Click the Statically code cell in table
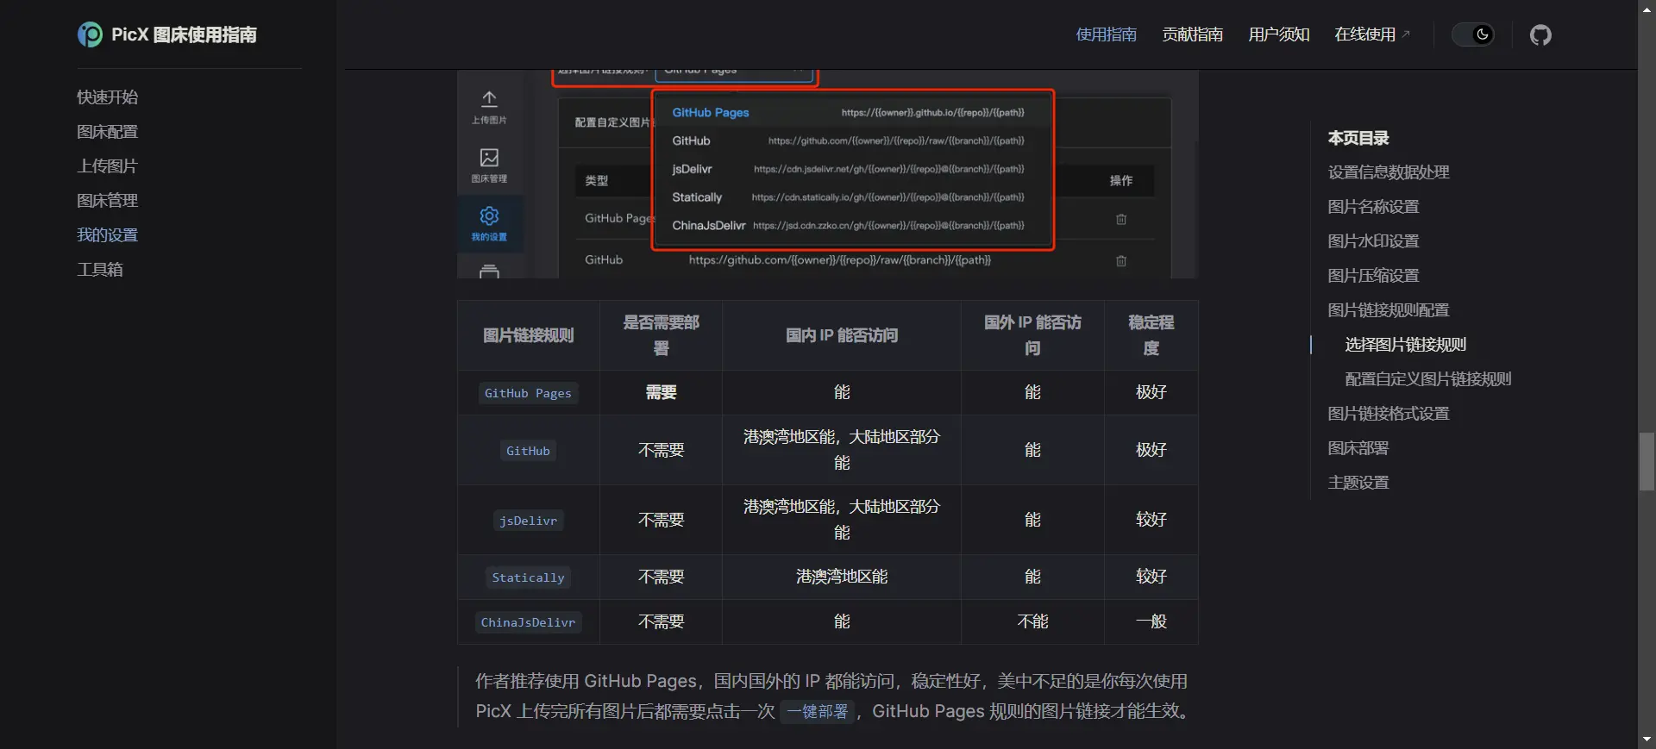Image resolution: width=1656 pixels, height=749 pixels. coord(528,577)
